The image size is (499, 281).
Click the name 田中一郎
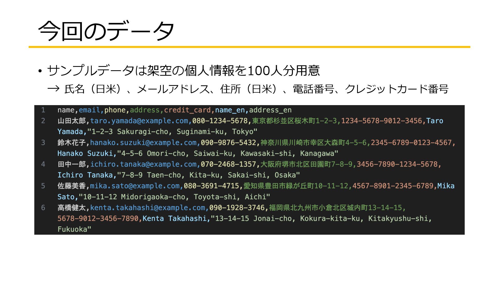(x=71, y=164)
